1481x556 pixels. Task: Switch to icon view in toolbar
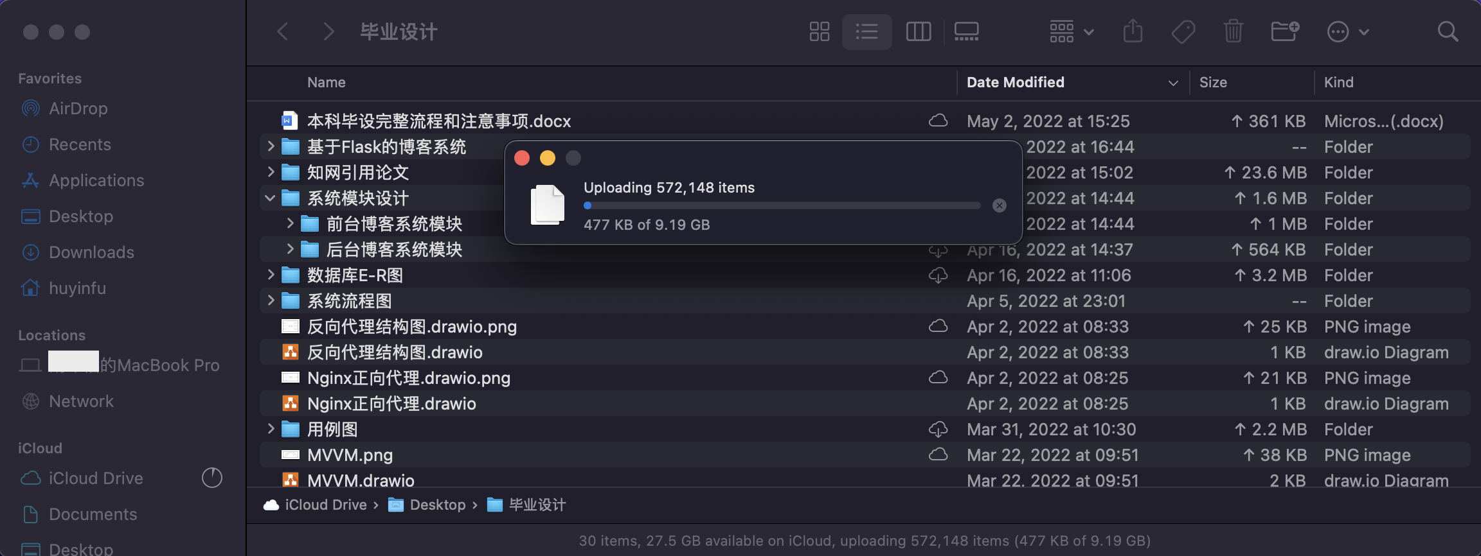pos(819,31)
